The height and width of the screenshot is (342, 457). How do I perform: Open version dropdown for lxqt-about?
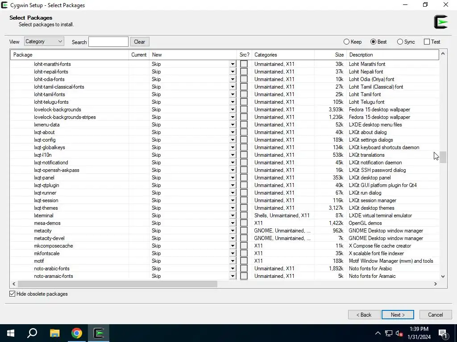233,132
